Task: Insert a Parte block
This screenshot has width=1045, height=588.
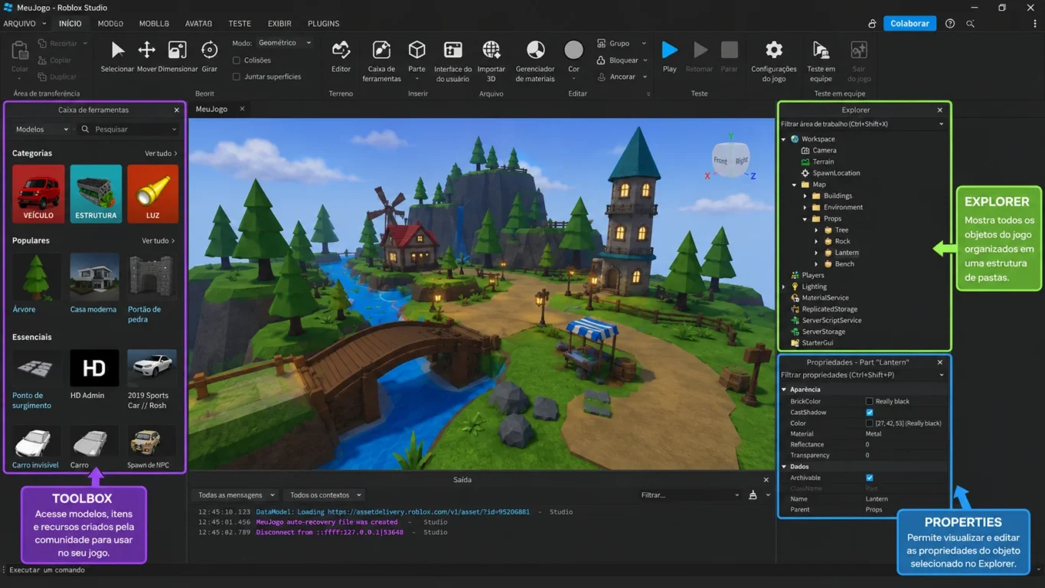Action: [x=416, y=60]
